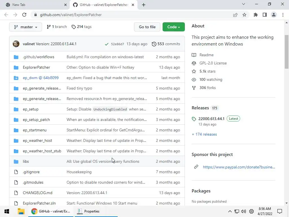The height and width of the screenshot is (217, 289).
Task: Close the New Tab tab
Action: tap(65, 5)
